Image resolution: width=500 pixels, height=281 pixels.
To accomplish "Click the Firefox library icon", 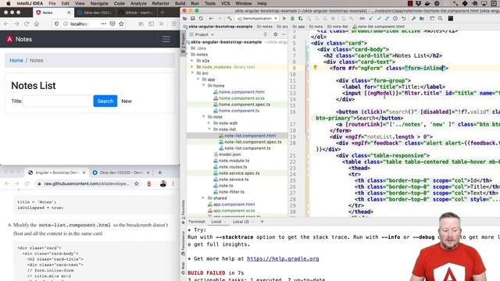I will coord(141,24).
